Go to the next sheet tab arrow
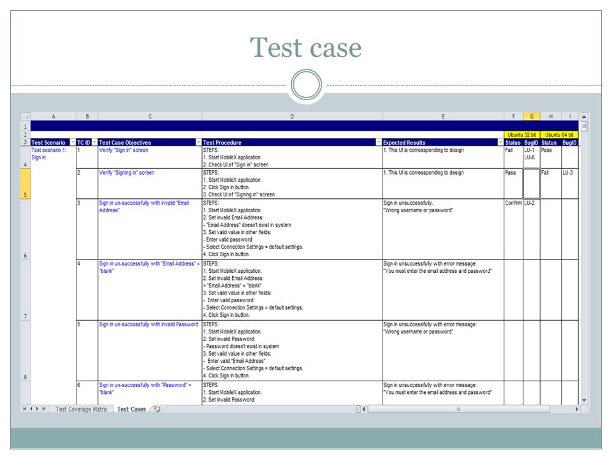This screenshot has width=612, height=459. click(38, 409)
